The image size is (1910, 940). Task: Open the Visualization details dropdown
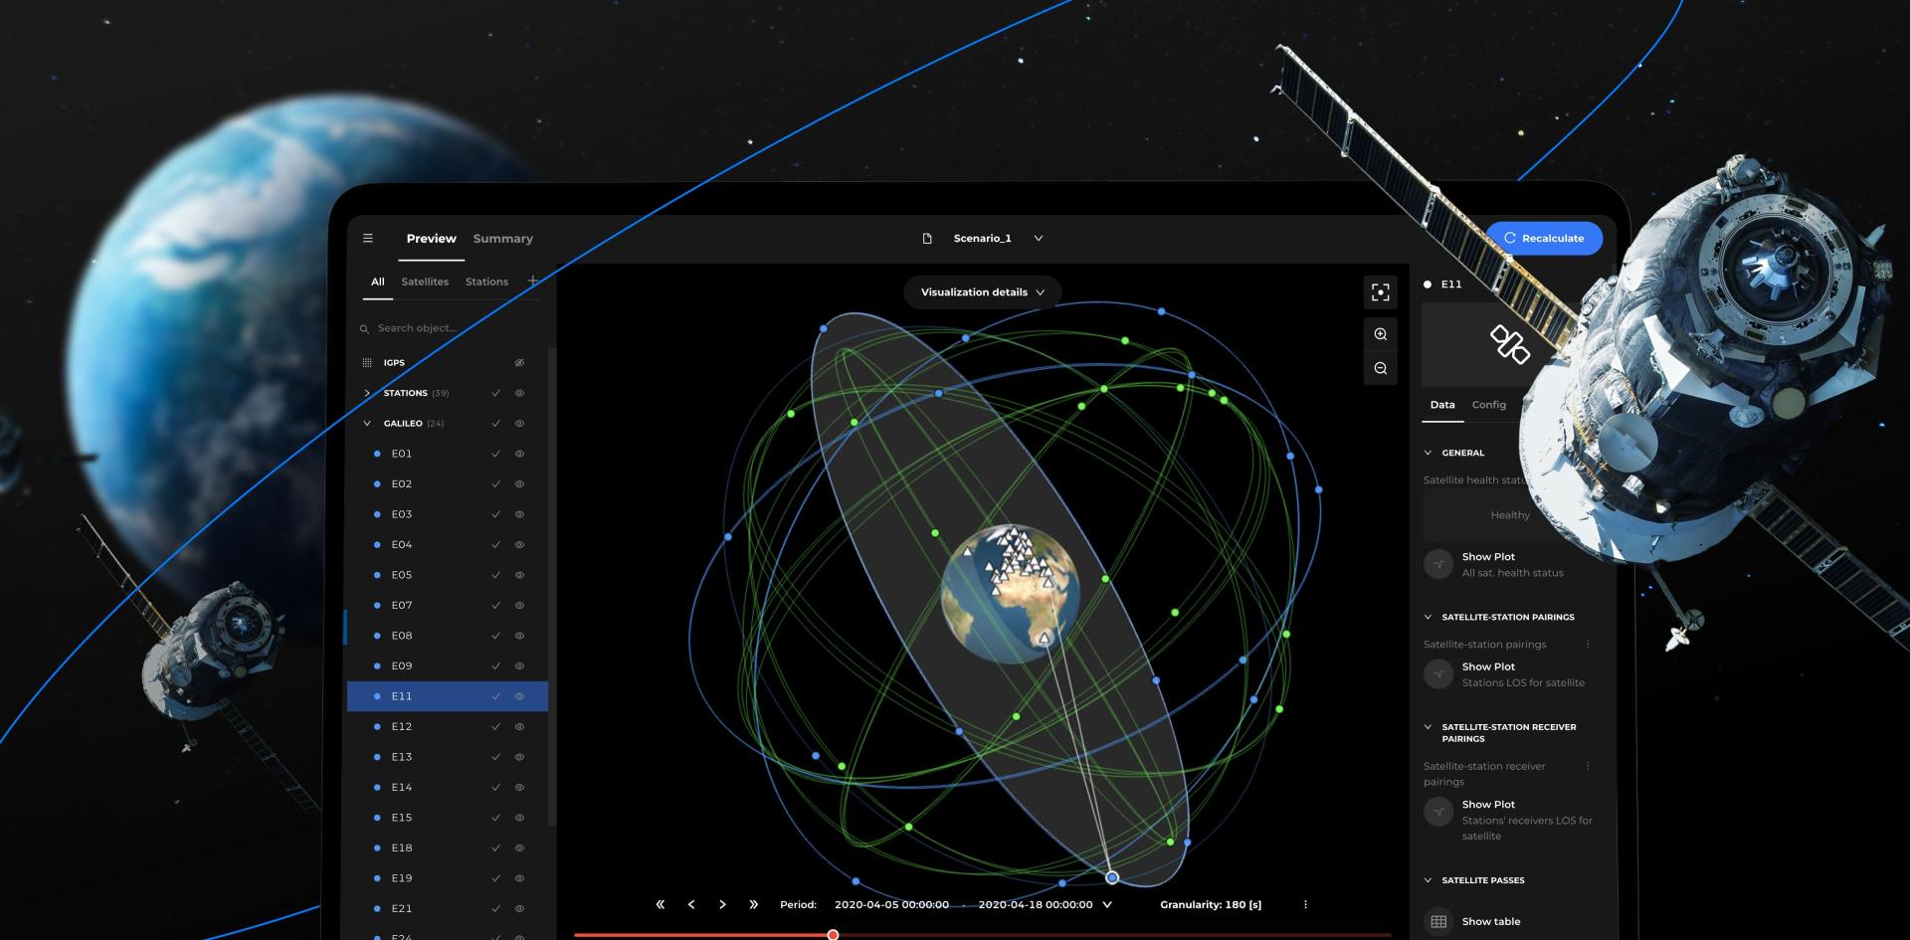coord(982,291)
